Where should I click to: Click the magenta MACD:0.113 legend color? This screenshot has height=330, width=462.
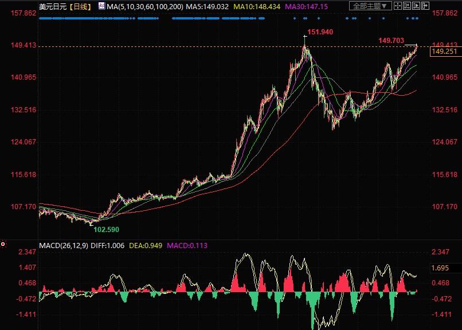click(187, 246)
